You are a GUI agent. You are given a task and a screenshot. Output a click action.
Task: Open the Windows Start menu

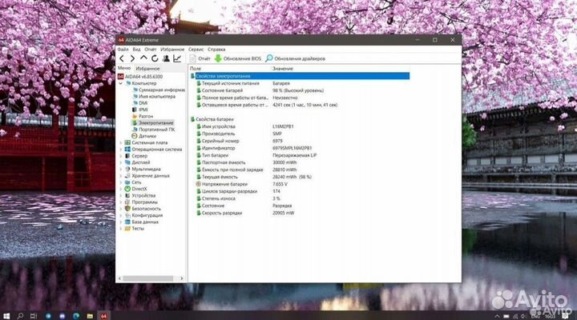[6, 315]
